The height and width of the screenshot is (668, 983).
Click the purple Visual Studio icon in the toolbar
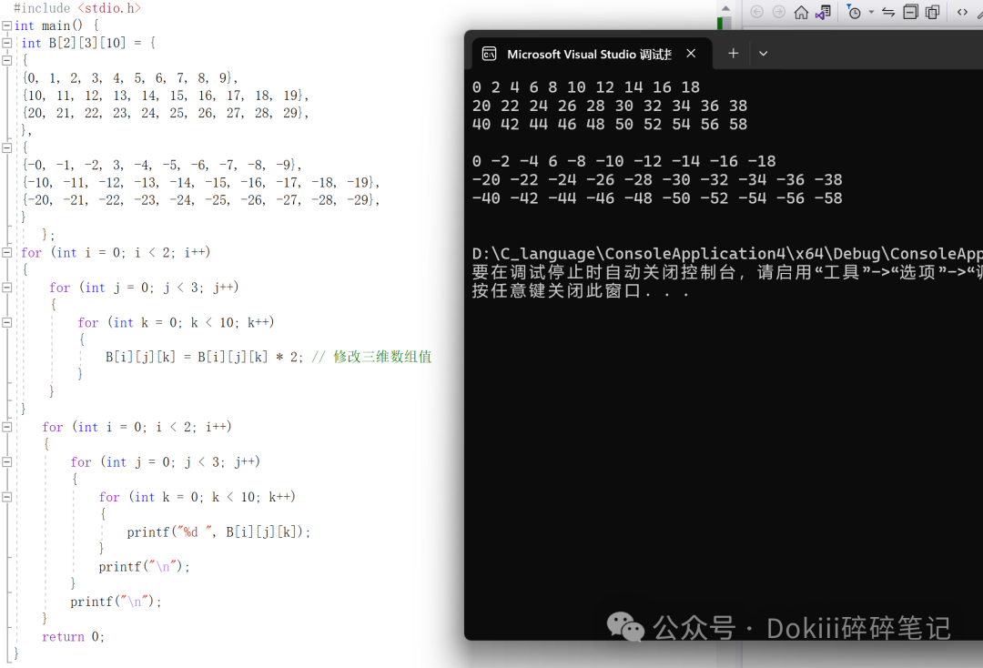click(823, 13)
